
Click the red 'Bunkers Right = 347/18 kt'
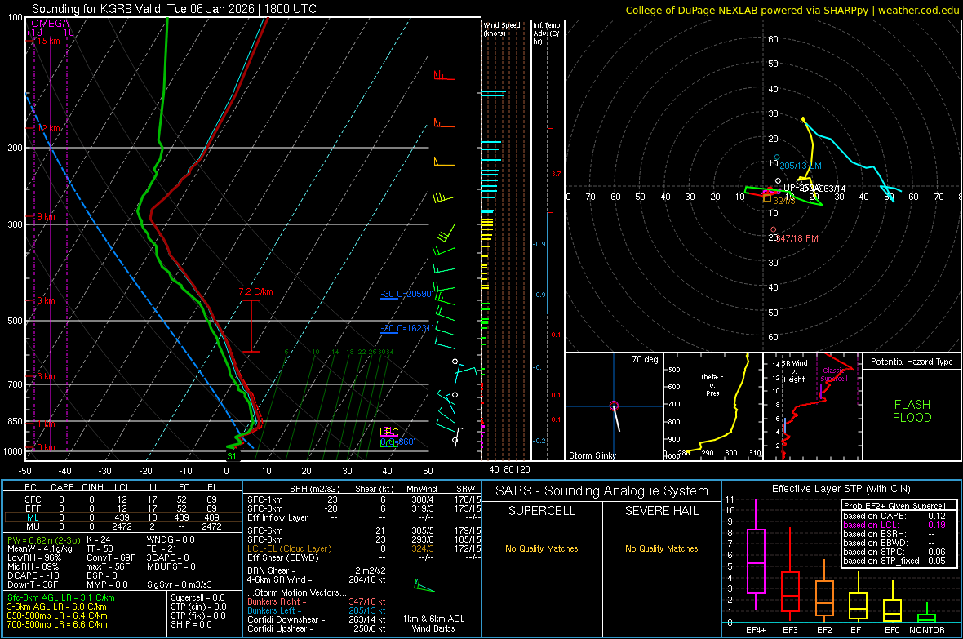coord(317,602)
